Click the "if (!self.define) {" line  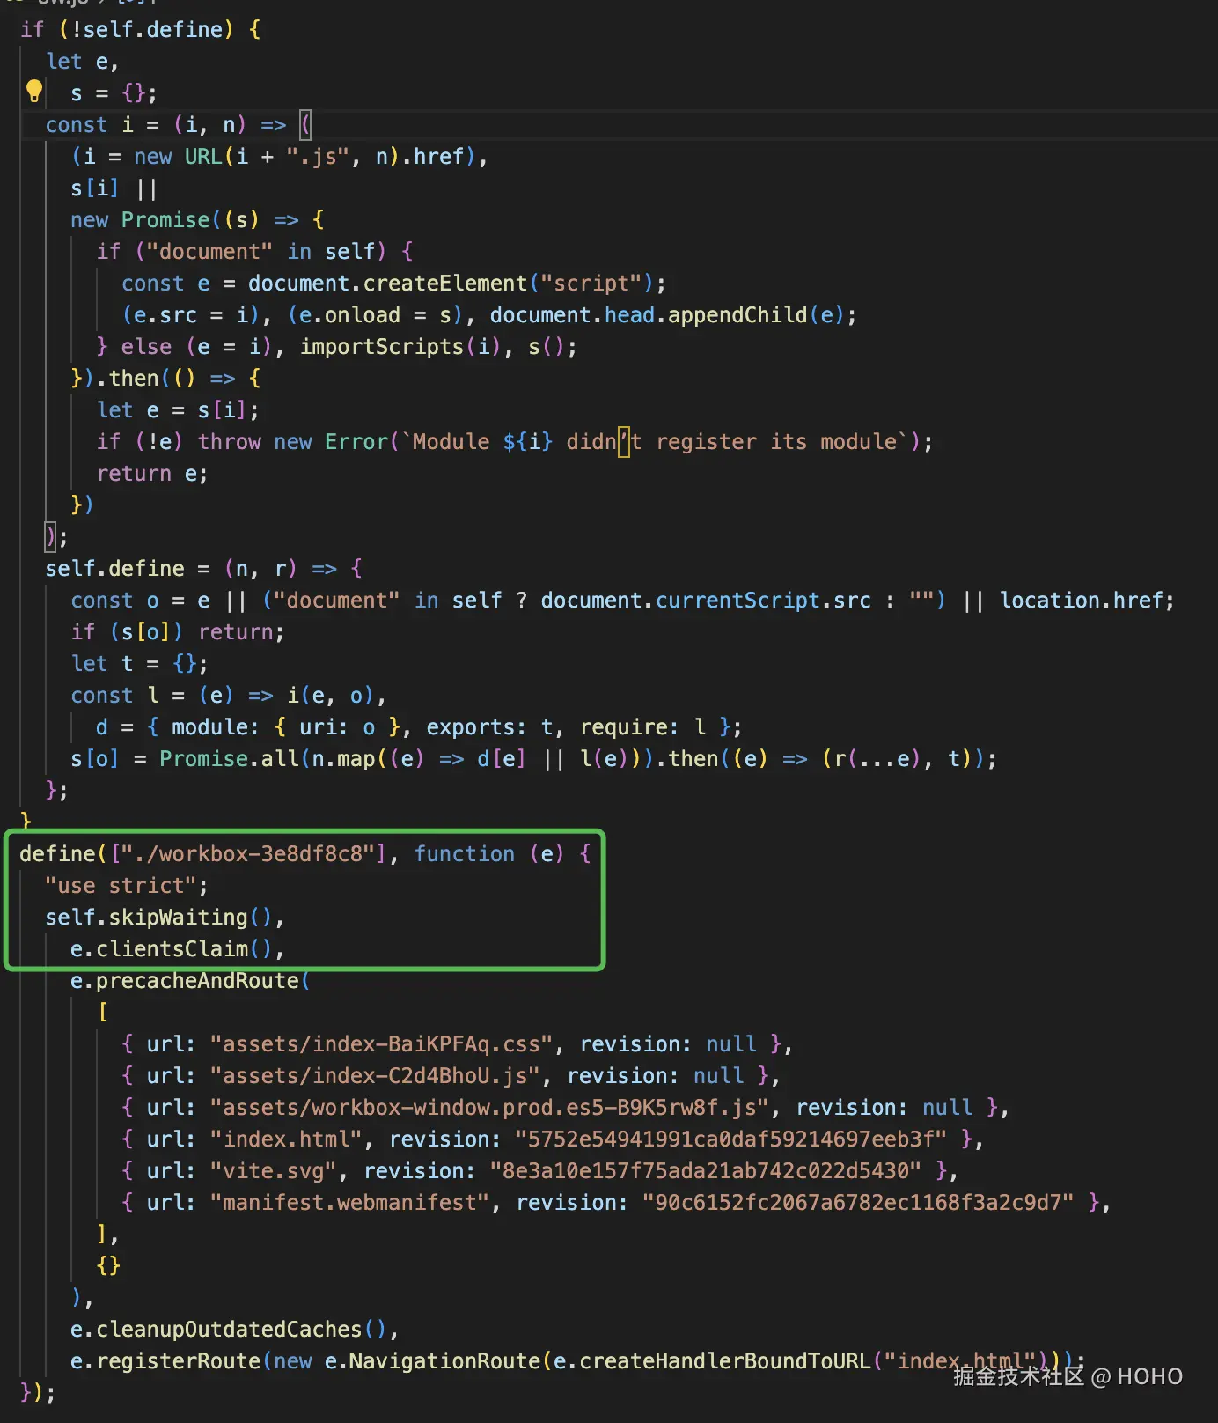click(141, 30)
